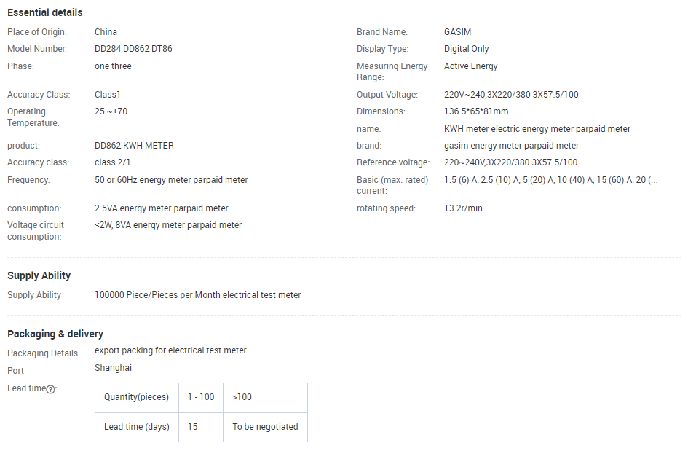This screenshot has width=688, height=451.
Task: Click the model number DD284 DD862 DT86
Action: coord(133,49)
